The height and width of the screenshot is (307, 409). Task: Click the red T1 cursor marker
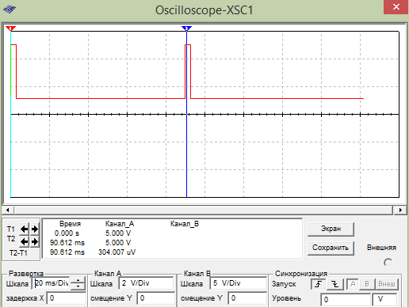[10, 28]
